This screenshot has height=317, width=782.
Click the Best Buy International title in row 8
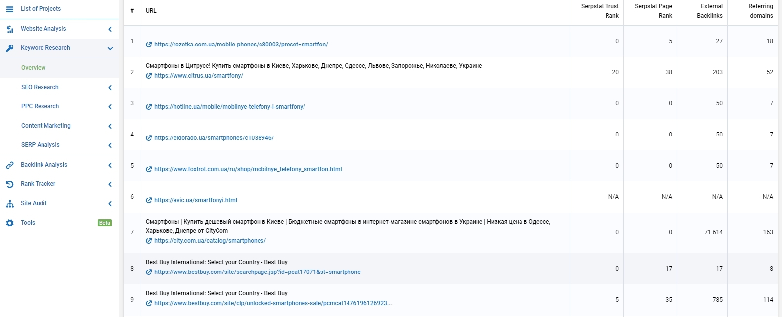point(217,262)
